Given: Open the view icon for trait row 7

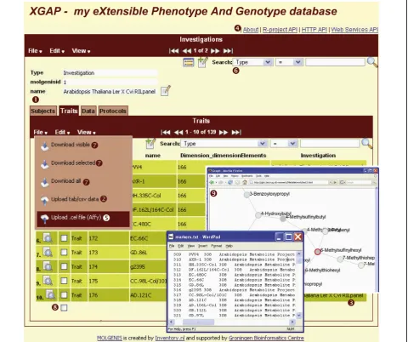Looking at the screenshot, I should pos(48,252).
